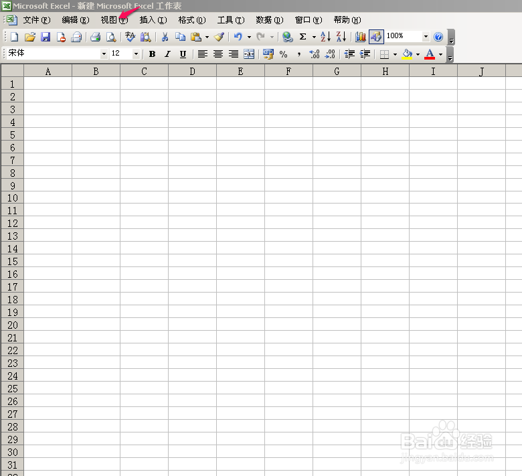Center cell text horizontally
Screen dimensions: 522x476
tap(218, 54)
